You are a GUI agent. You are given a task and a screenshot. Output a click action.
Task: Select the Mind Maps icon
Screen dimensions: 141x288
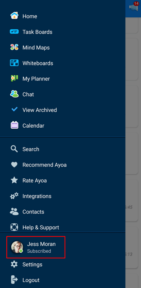14,47
